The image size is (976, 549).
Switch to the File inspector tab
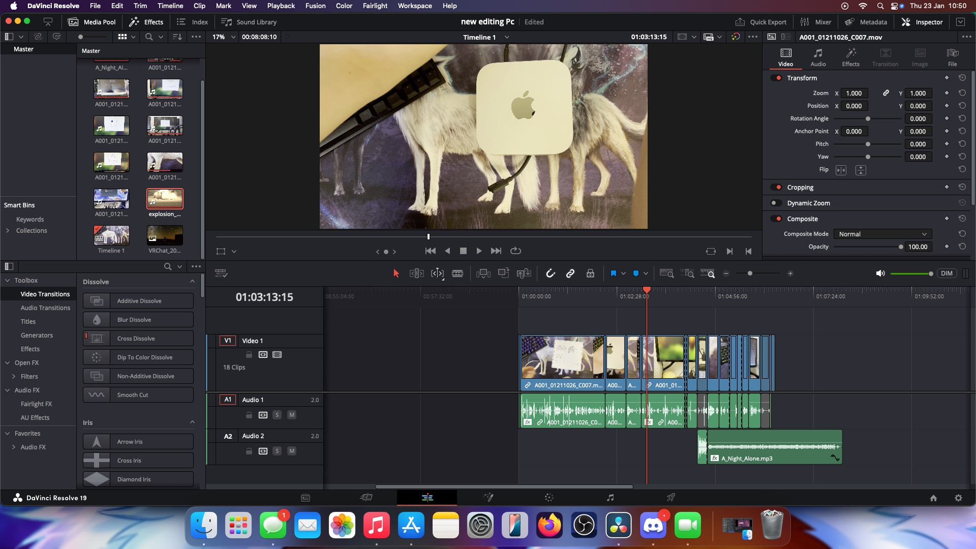coord(952,57)
